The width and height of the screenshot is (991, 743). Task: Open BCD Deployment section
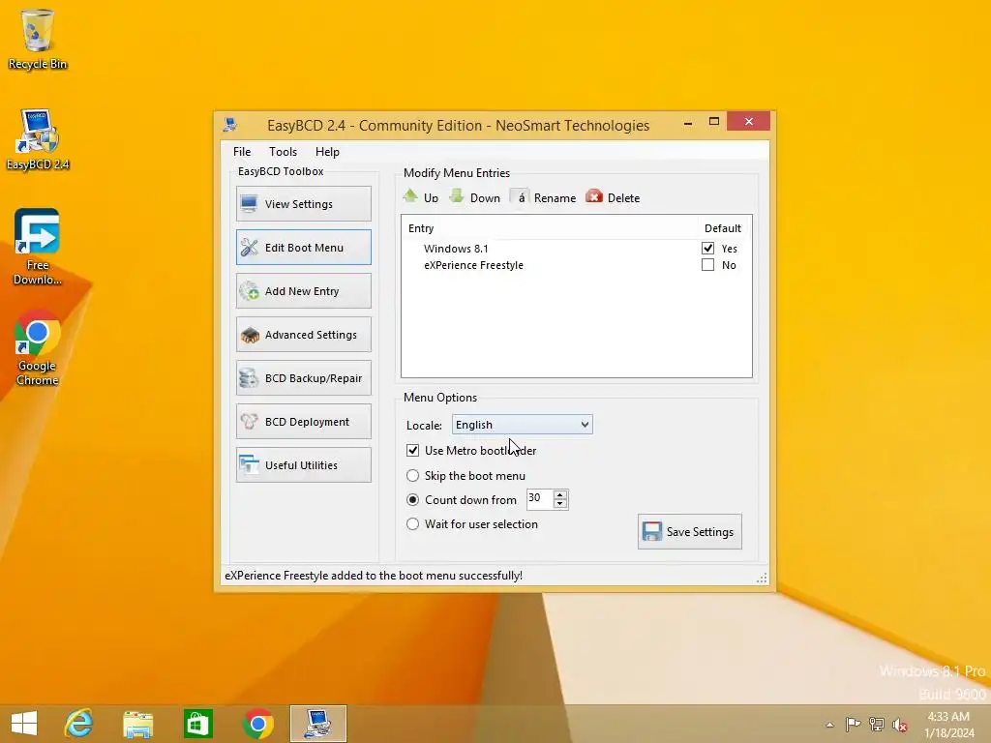pos(303,422)
